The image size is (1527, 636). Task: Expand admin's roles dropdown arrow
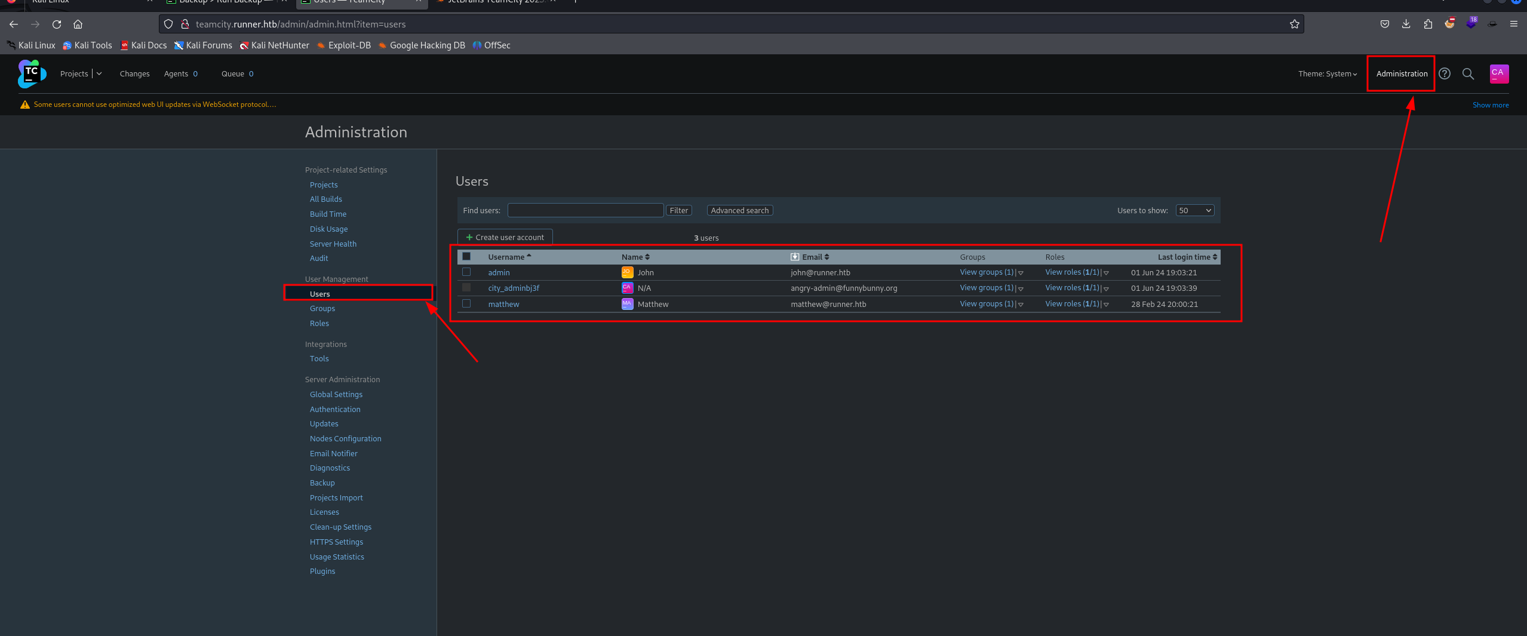point(1106,273)
